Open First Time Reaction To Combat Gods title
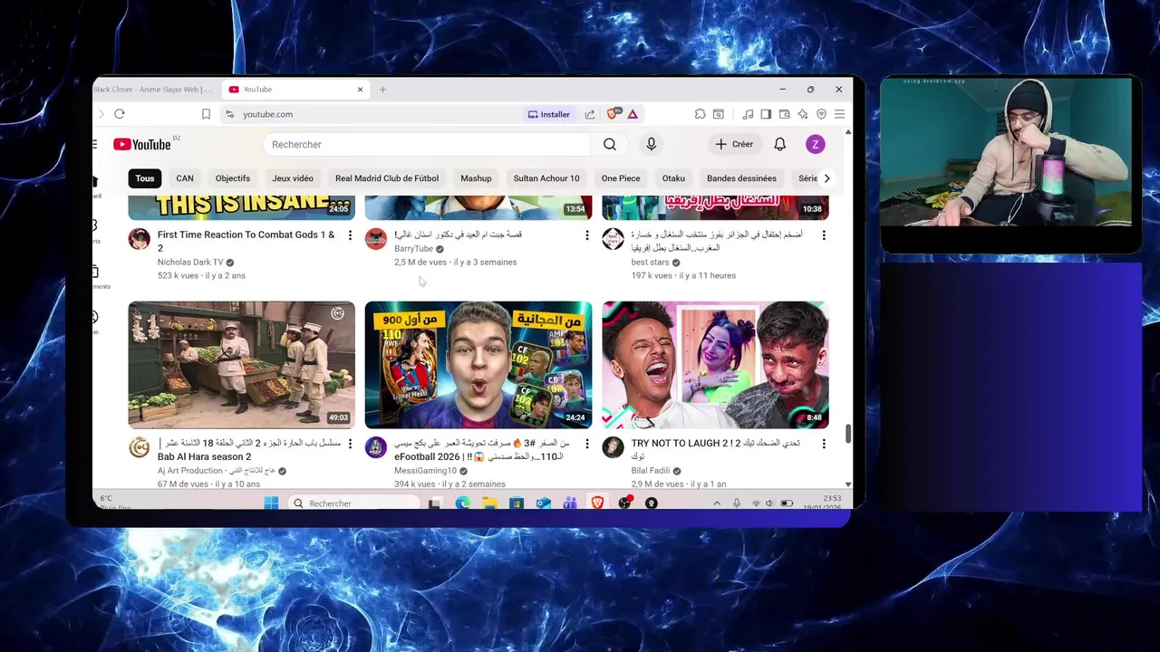This screenshot has width=1160, height=652. click(x=246, y=241)
